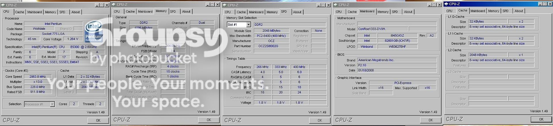Click OK in the Cache-tab window
The image size is (553, 126).
coord(541,119)
